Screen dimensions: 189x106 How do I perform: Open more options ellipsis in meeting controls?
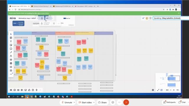tap(119, 102)
